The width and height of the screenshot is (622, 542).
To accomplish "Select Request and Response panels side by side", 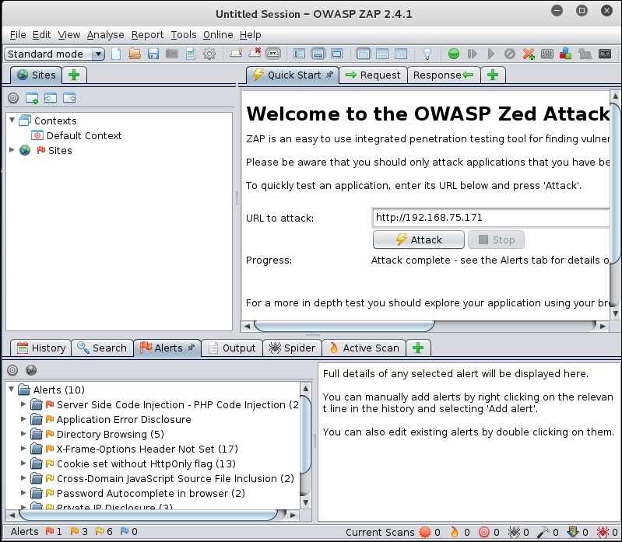I will point(401,54).
